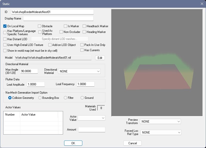Viewport: 206px width, 148px height.
Task: Expand the Forced Loc Ref Type dropdown
Action: point(161,133)
